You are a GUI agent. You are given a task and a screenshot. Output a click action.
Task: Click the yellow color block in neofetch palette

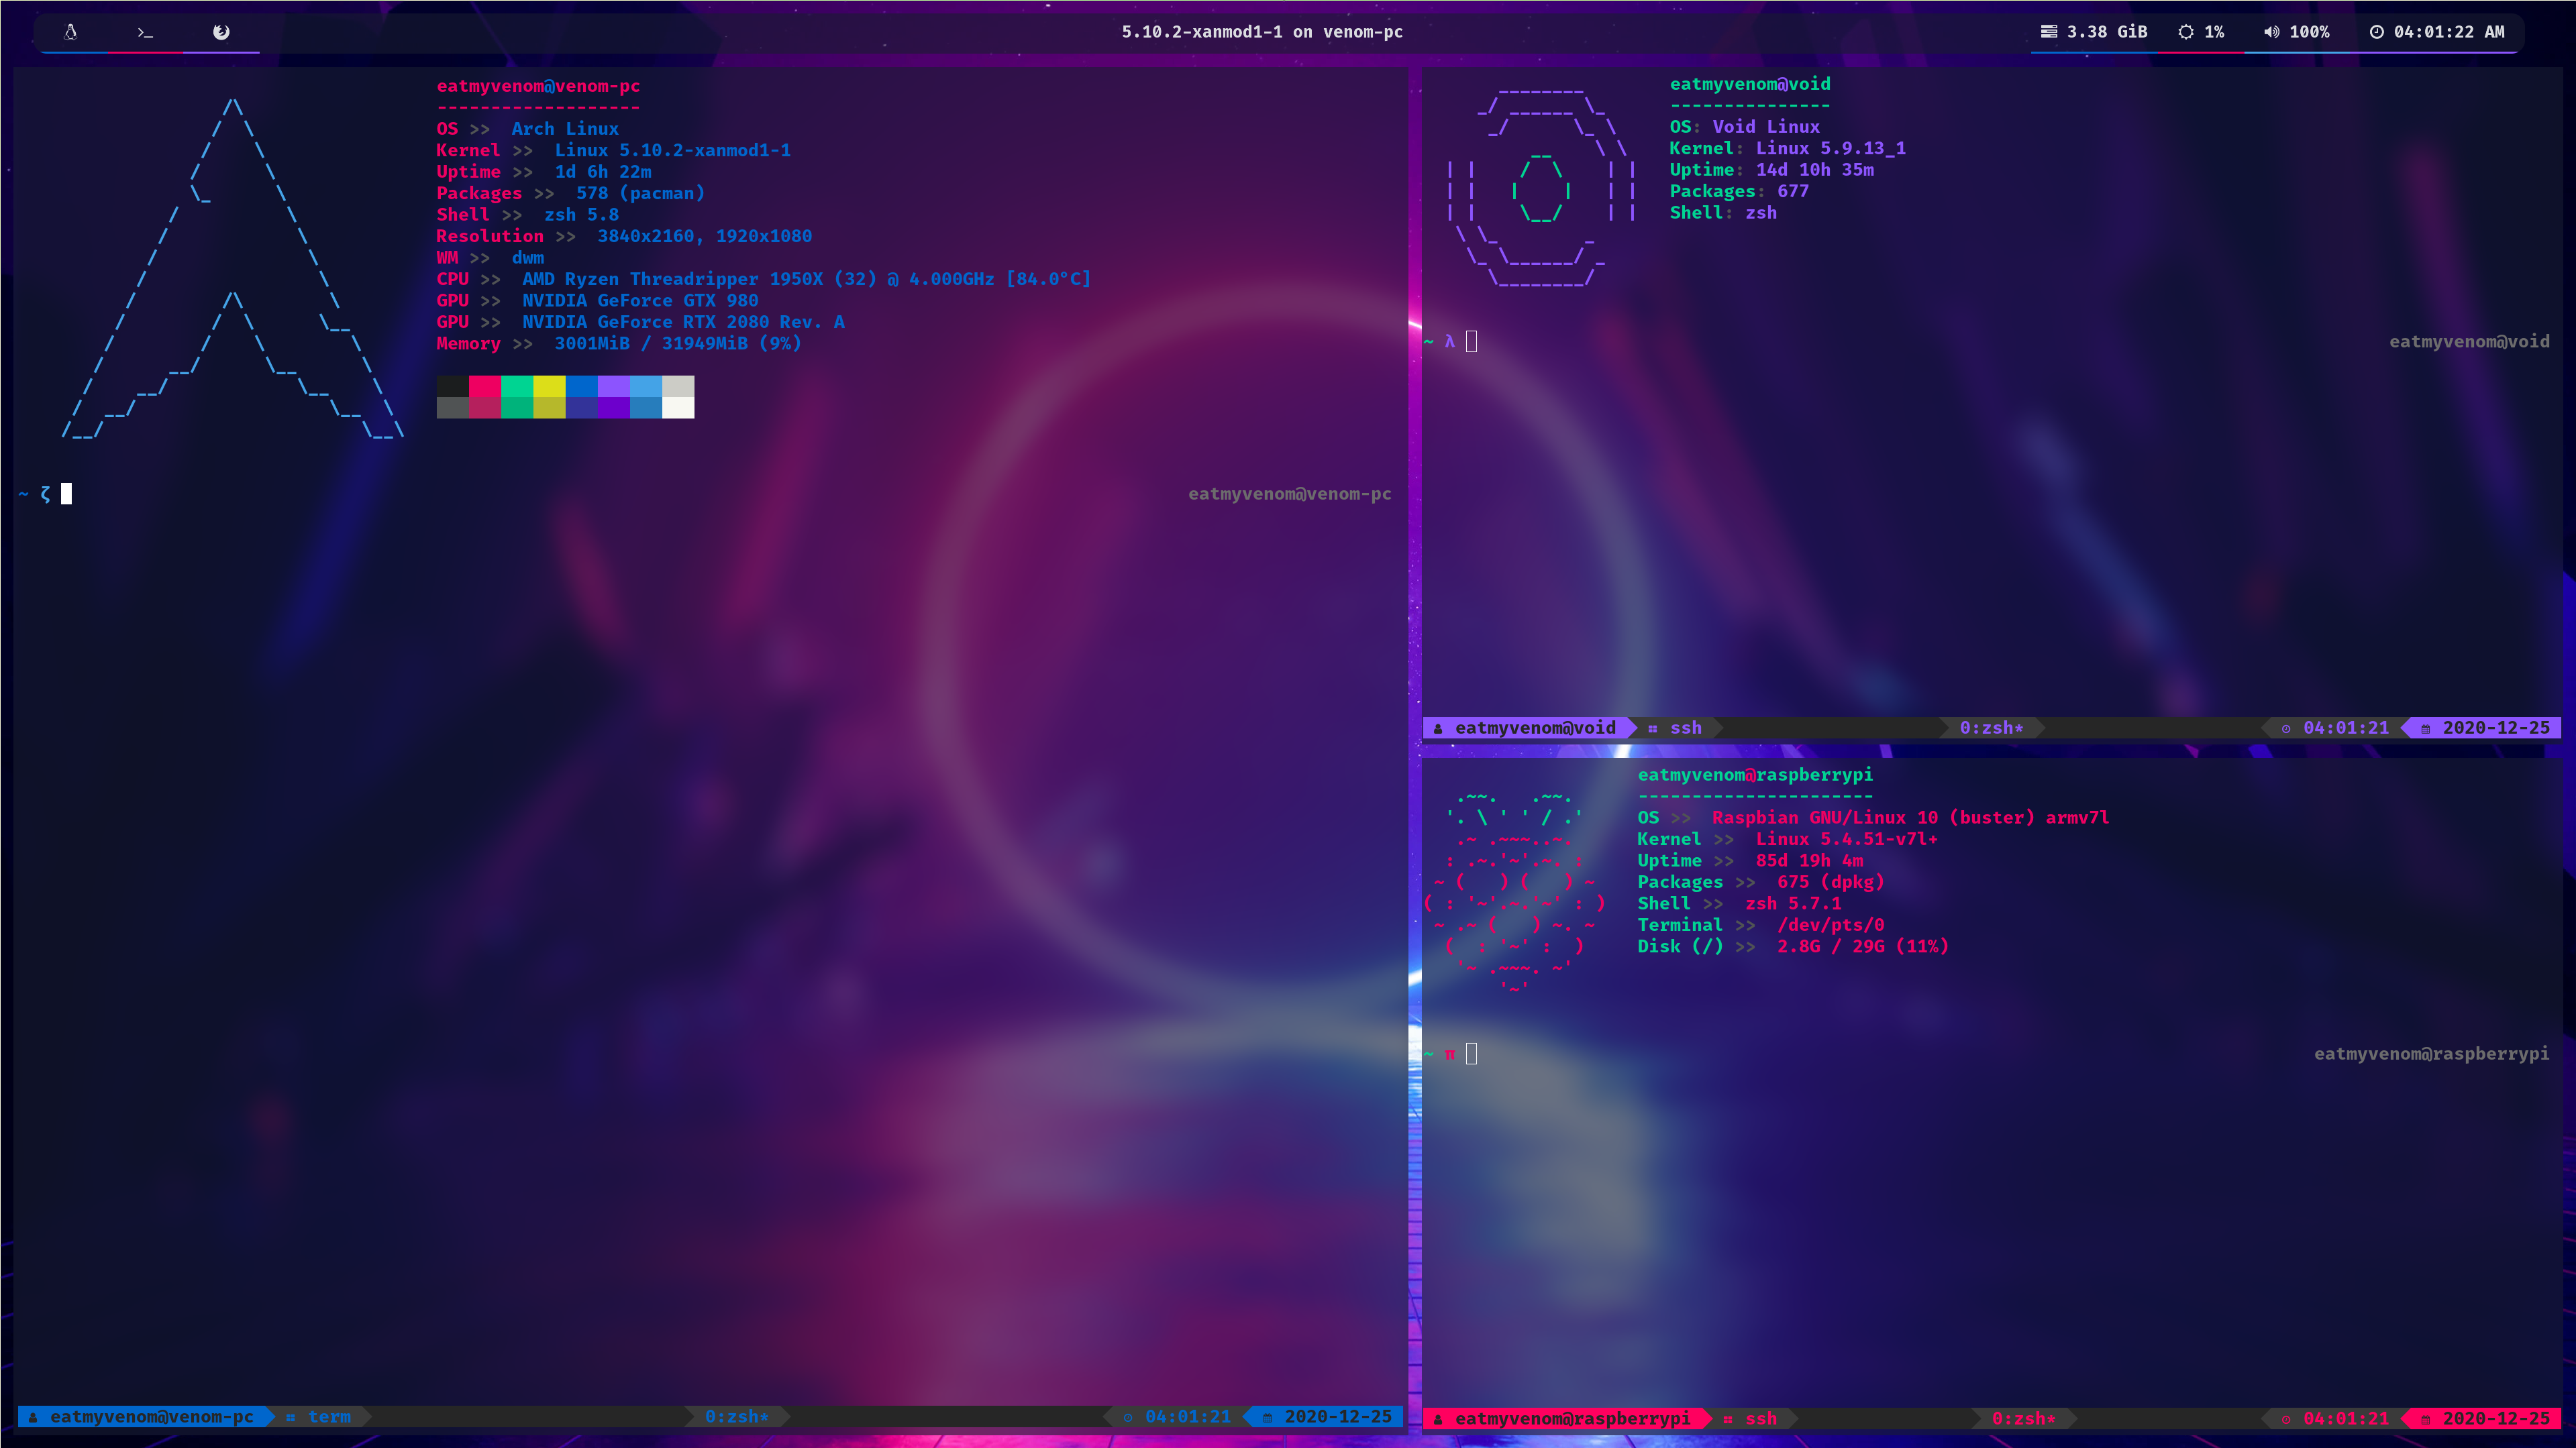pos(549,387)
